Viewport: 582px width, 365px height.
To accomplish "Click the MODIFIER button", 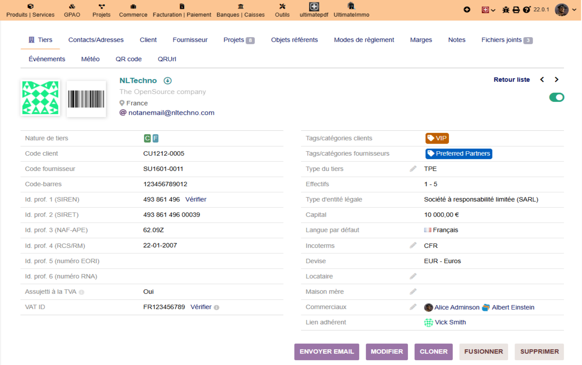I will (x=387, y=352).
